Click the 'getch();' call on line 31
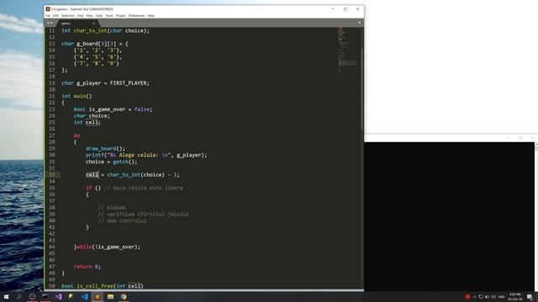 (x=125, y=162)
